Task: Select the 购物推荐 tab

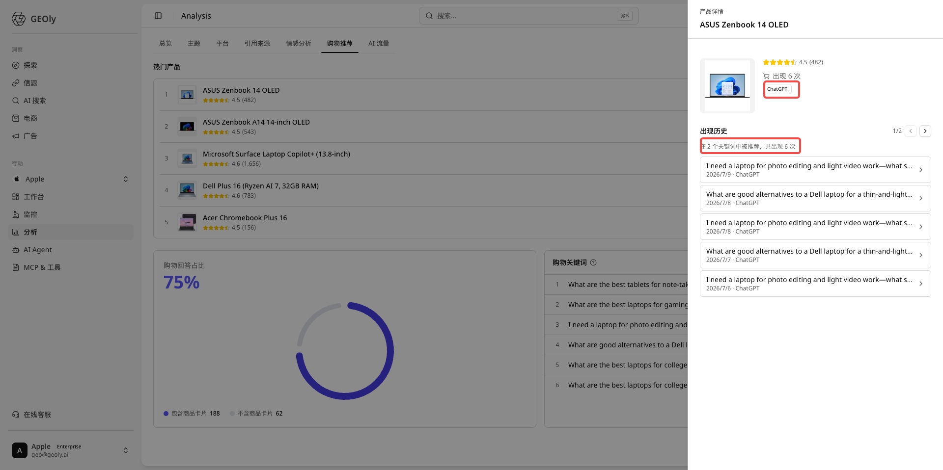Action: click(340, 44)
